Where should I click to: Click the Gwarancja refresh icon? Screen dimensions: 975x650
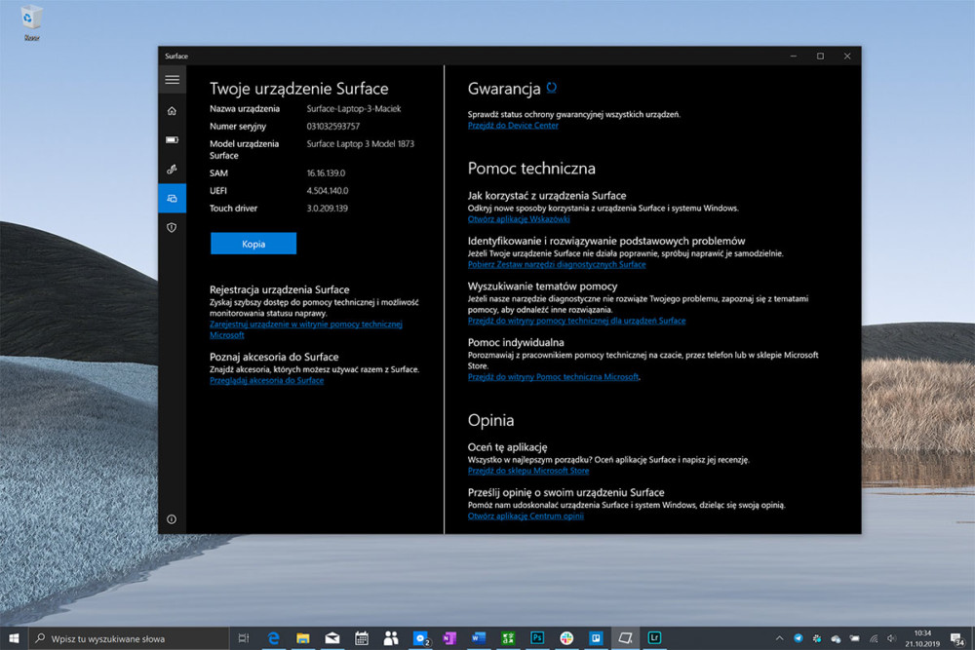552,88
